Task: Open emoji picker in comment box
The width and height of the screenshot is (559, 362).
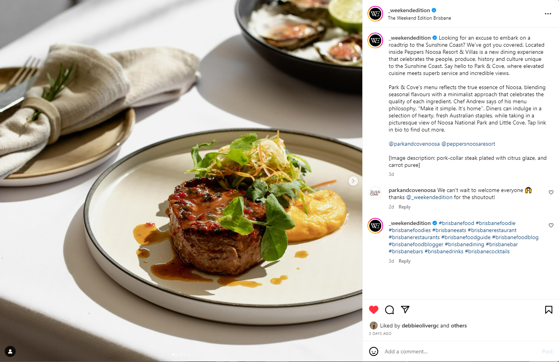Action: click(374, 351)
